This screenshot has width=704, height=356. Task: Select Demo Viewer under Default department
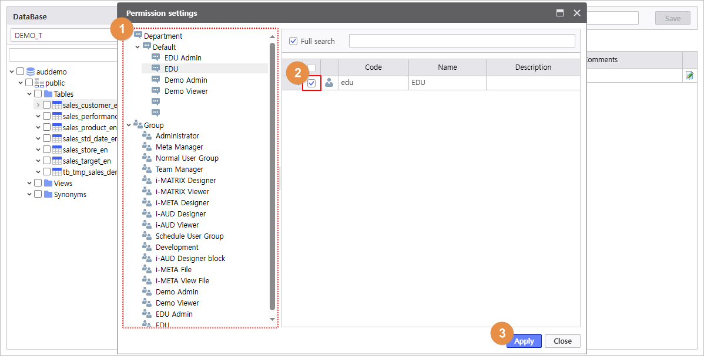186,91
